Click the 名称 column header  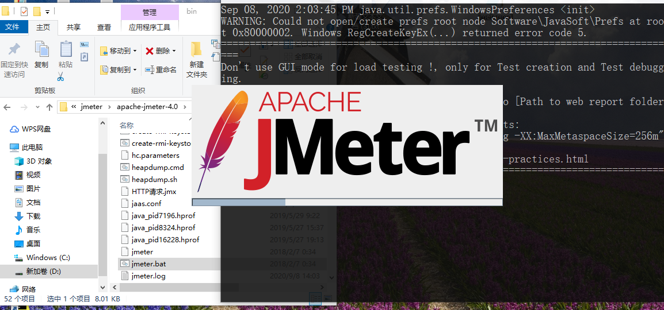127,126
